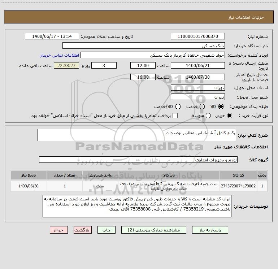Click the remaining time field 22:38:27
Image resolution: width=278 pixels, height=269 pixels.
[66, 65]
